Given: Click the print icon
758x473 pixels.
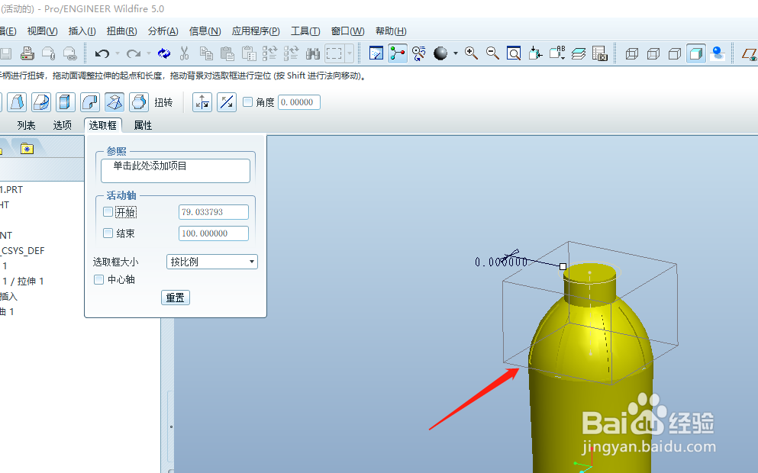Looking at the screenshot, I should (27, 53).
